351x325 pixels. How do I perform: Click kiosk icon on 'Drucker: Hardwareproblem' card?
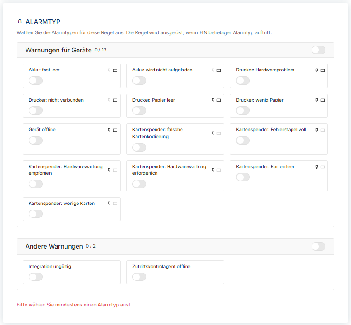(x=317, y=70)
